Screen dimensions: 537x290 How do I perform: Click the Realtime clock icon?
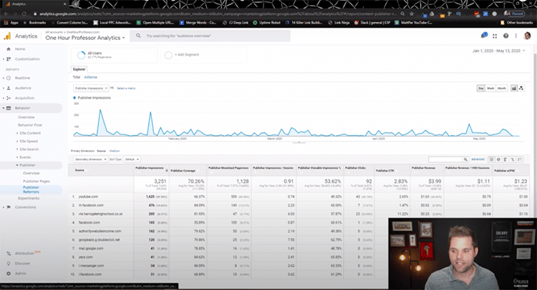[x=10, y=77]
